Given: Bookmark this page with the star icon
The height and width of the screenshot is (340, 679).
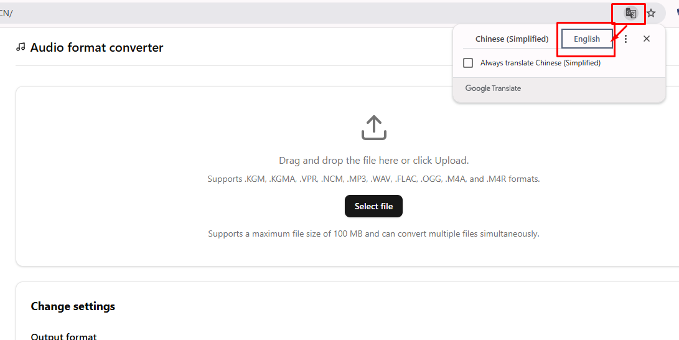Looking at the screenshot, I should pos(651,13).
